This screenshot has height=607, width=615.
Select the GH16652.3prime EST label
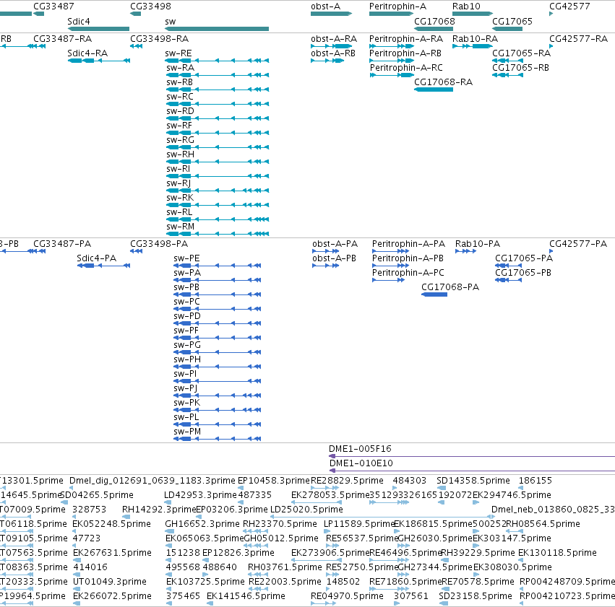[x=202, y=524]
